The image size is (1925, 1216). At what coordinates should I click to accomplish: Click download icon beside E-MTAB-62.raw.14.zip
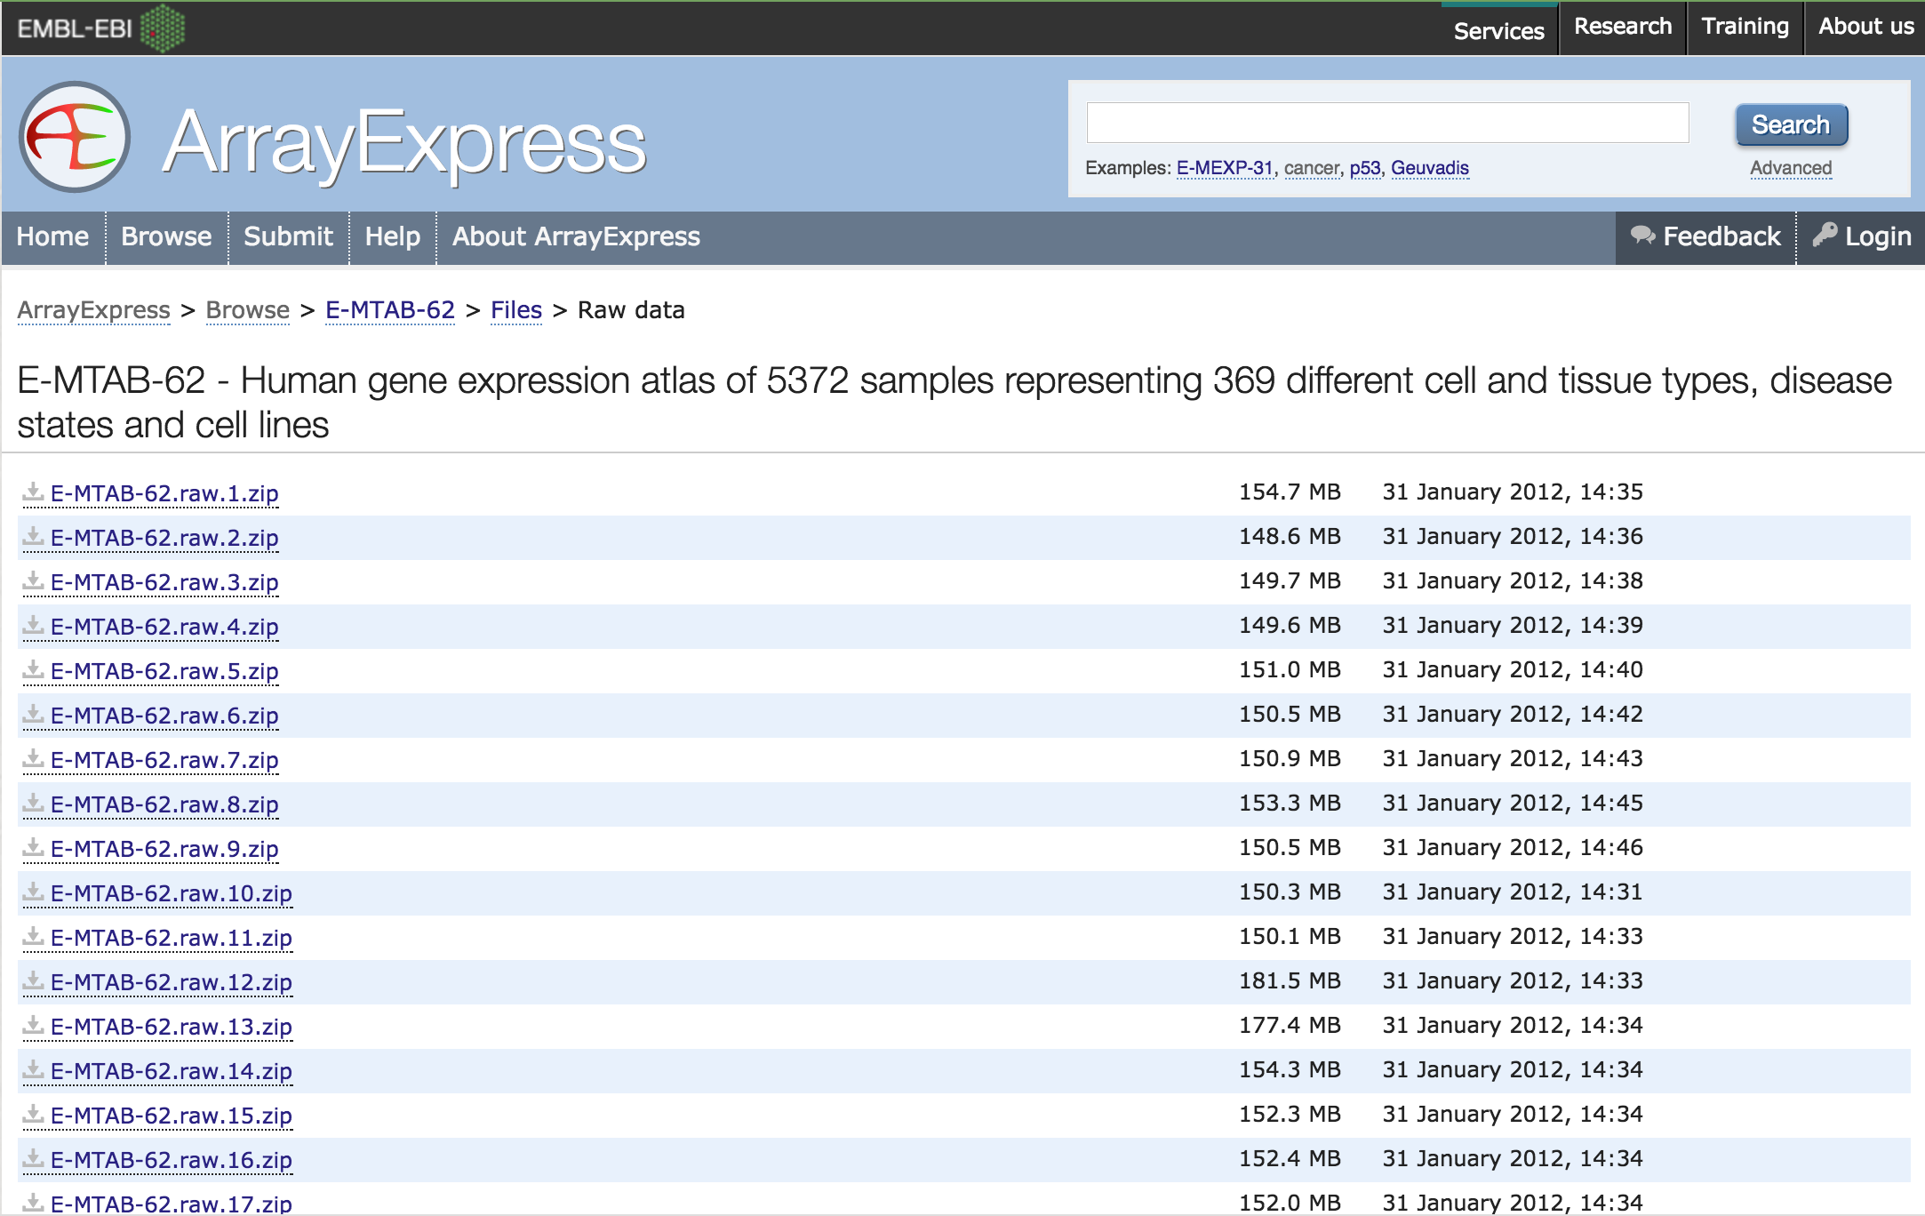point(33,1069)
